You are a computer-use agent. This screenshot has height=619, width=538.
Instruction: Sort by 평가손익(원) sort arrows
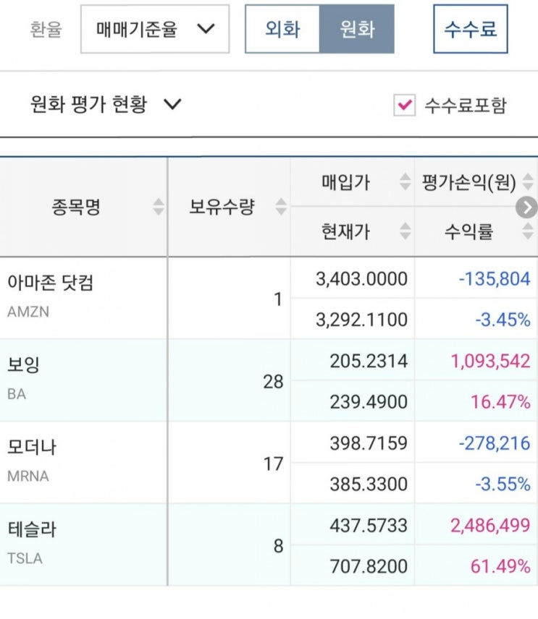tap(529, 183)
